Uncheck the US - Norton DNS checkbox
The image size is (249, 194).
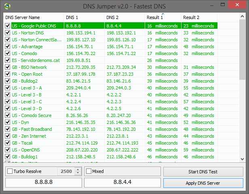[x=7, y=33]
